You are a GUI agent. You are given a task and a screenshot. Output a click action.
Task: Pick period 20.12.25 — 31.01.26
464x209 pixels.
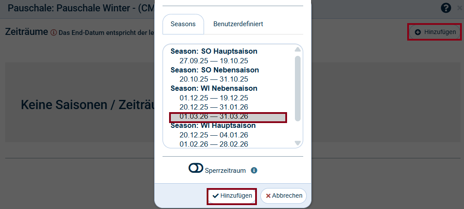[214, 107]
